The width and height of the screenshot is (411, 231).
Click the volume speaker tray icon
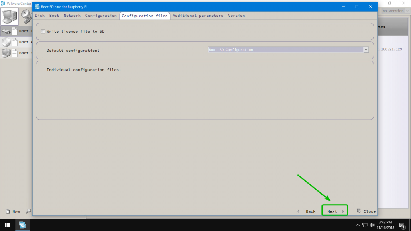click(372, 225)
